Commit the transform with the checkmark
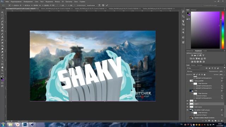226x127 pixels. (107, 5)
